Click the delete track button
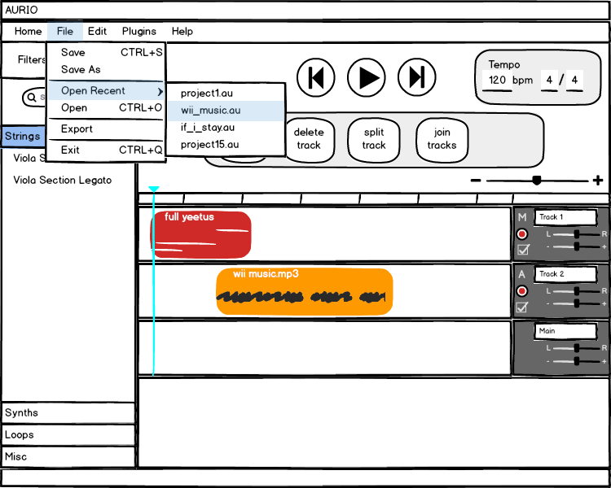611x488 pixels. point(309,139)
